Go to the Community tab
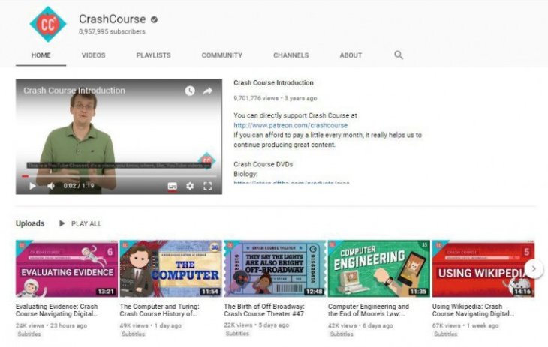This screenshot has height=347, width=548. [x=221, y=55]
